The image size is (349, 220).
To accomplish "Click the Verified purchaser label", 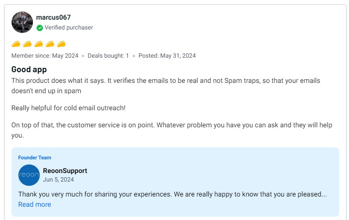I will (x=69, y=28).
